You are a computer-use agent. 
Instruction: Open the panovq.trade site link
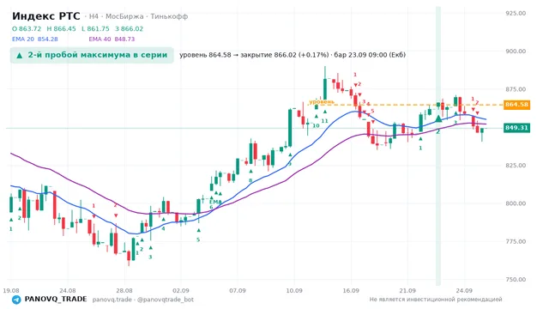(x=112, y=300)
